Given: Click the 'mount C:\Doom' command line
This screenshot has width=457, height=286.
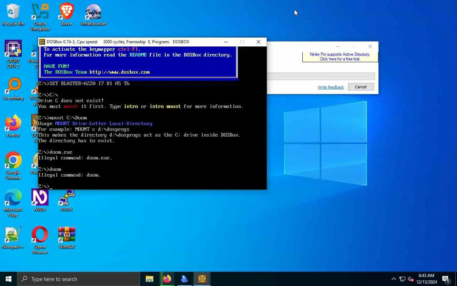Looking at the screenshot, I should click(62, 118).
